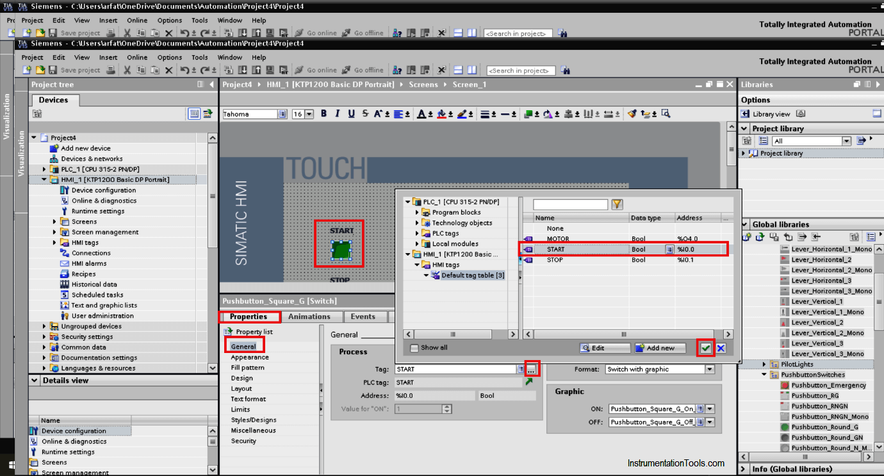Open font name Tahoma dropdown
Viewport: 884px width, 476px height.
(282, 114)
